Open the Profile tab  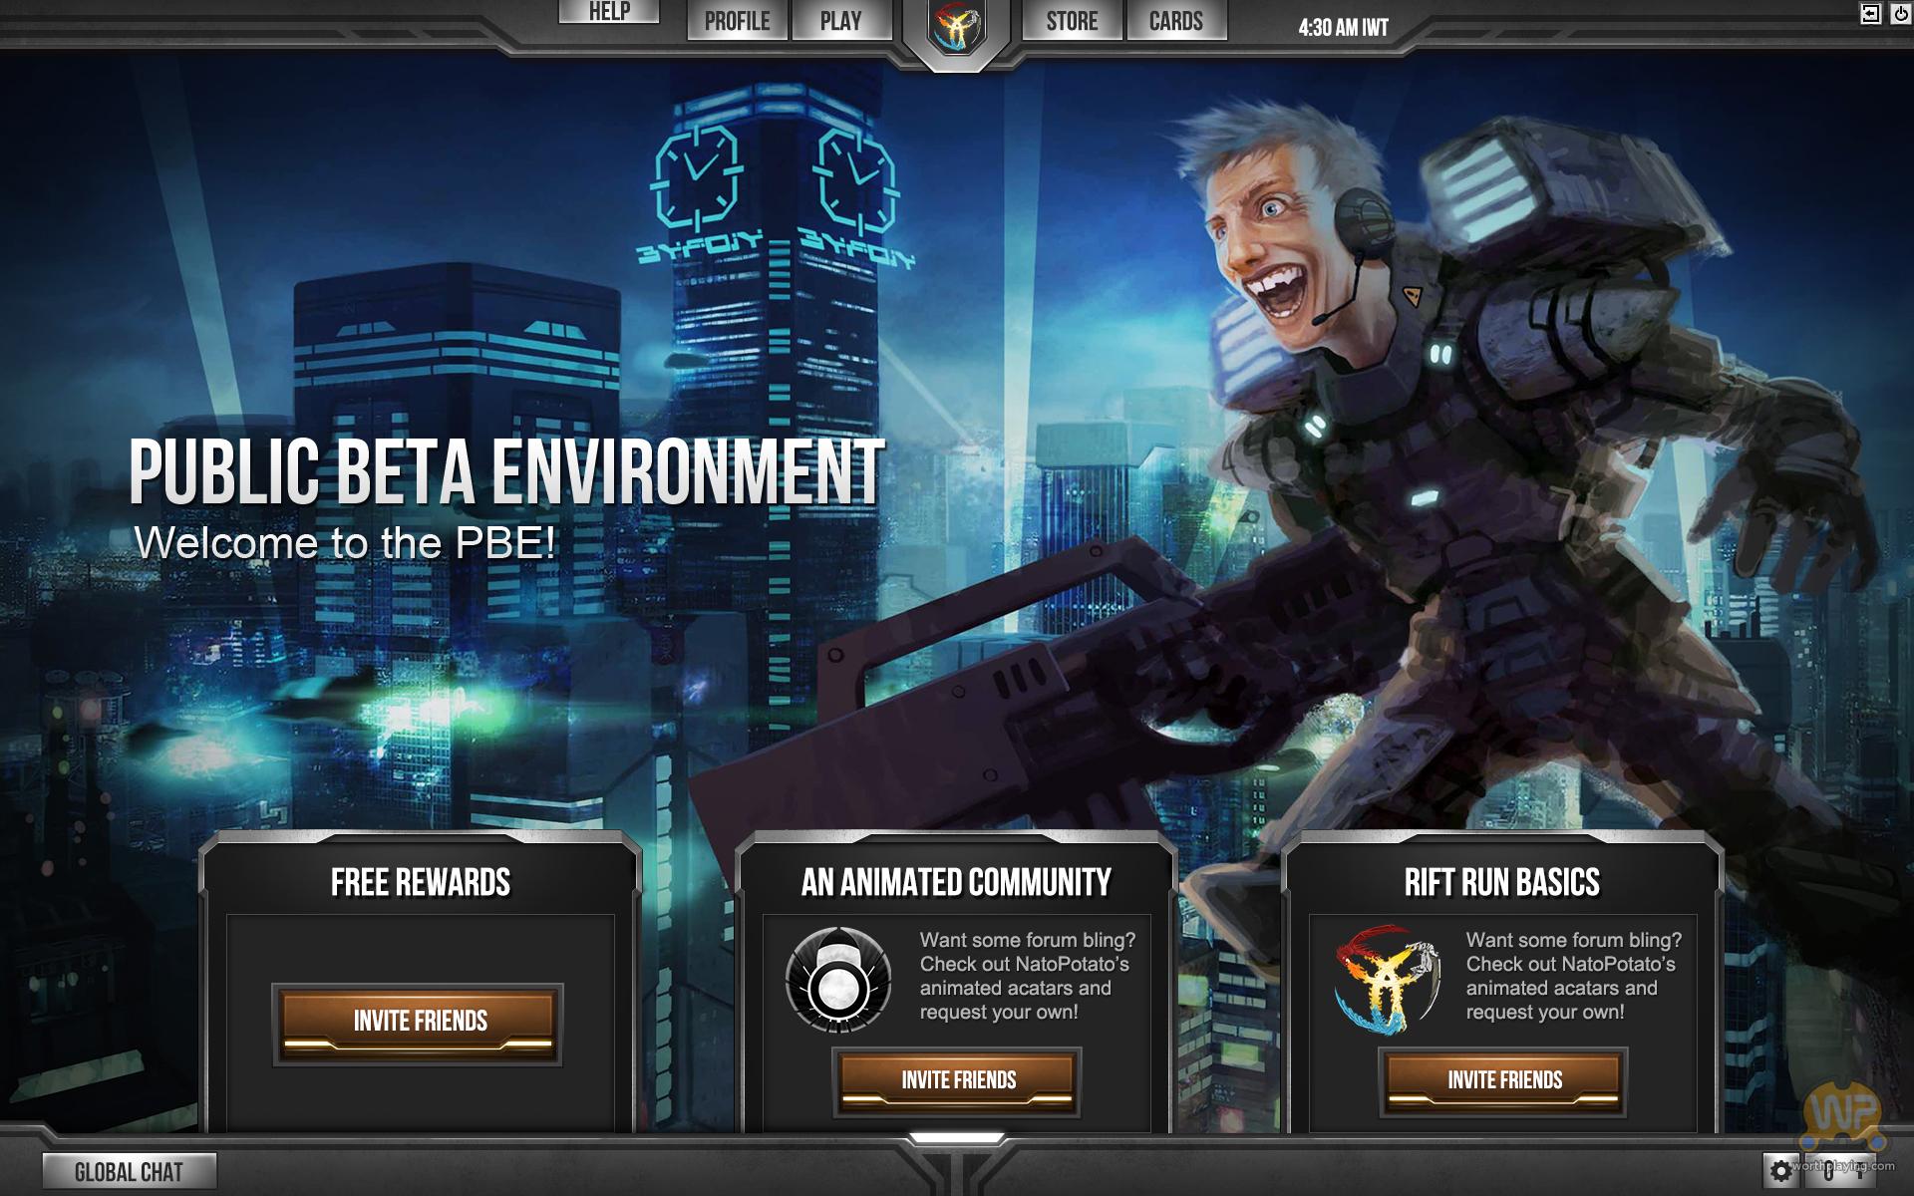pos(737,21)
